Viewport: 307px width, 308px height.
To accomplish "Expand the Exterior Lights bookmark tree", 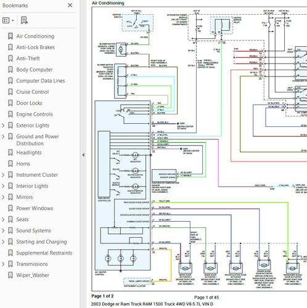I will tap(3, 125).
